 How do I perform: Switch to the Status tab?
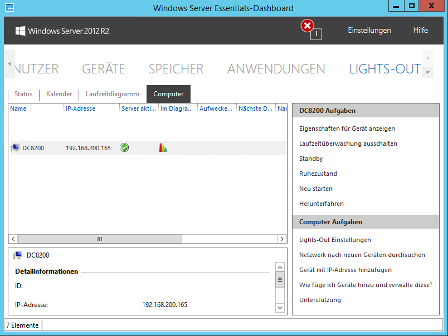point(23,94)
